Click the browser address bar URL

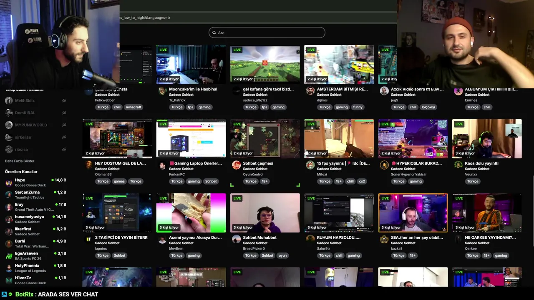pos(145,17)
